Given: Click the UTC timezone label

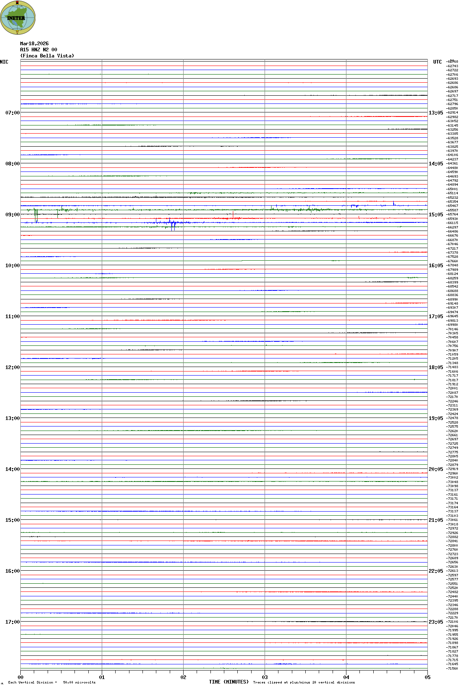Looking at the screenshot, I should click(x=437, y=62).
